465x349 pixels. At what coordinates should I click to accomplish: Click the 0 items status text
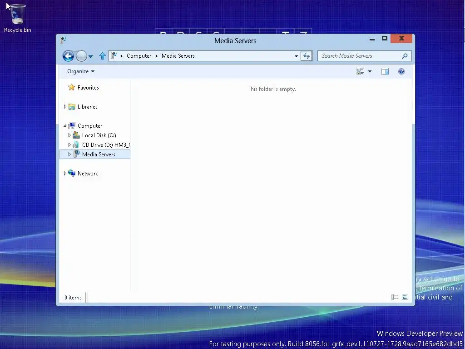click(x=73, y=297)
